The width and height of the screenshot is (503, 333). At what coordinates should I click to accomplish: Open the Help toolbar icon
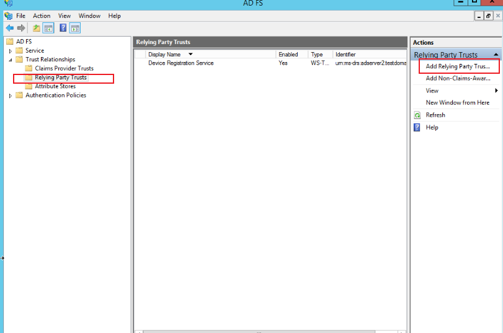[63, 28]
